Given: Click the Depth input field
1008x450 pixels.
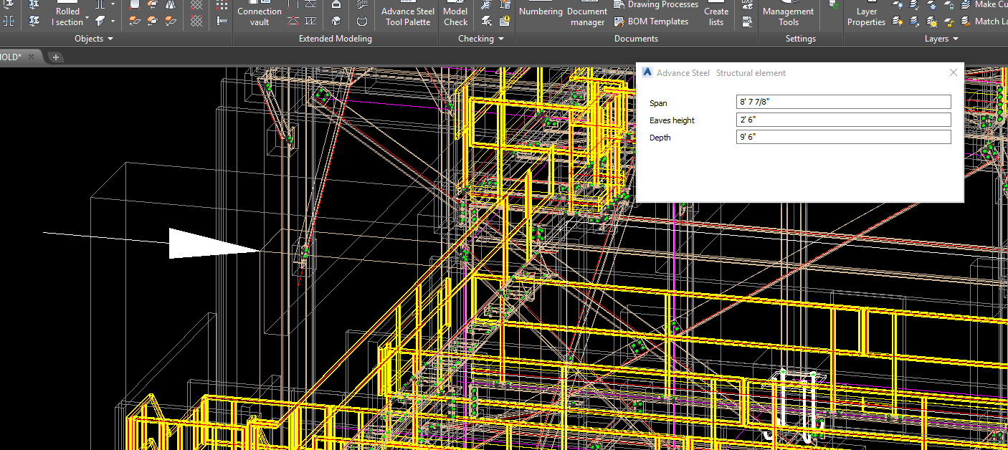Looking at the screenshot, I should coord(843,137).
